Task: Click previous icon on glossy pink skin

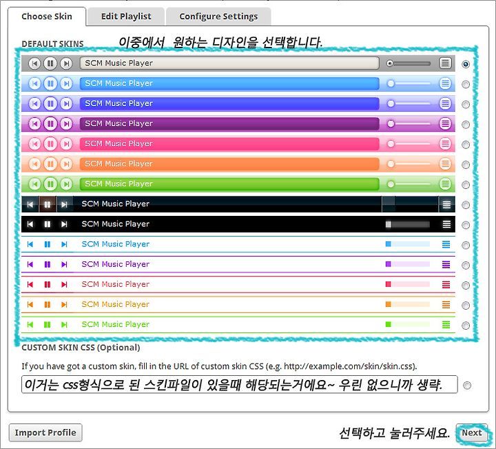Action: coord(34,144)
